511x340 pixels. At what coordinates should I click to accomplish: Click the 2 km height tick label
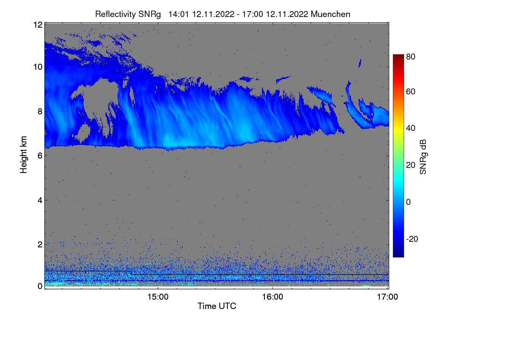point(40,244)
